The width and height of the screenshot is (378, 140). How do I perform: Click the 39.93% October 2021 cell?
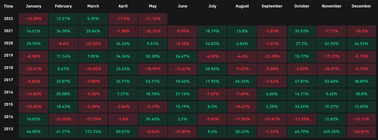tap(302, 31)
